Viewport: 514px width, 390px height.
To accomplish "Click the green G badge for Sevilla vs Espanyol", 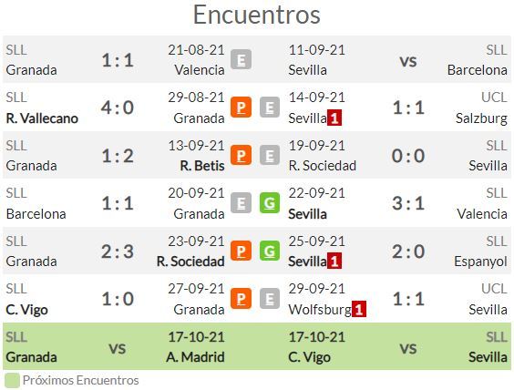I will [x=270, y=251].
